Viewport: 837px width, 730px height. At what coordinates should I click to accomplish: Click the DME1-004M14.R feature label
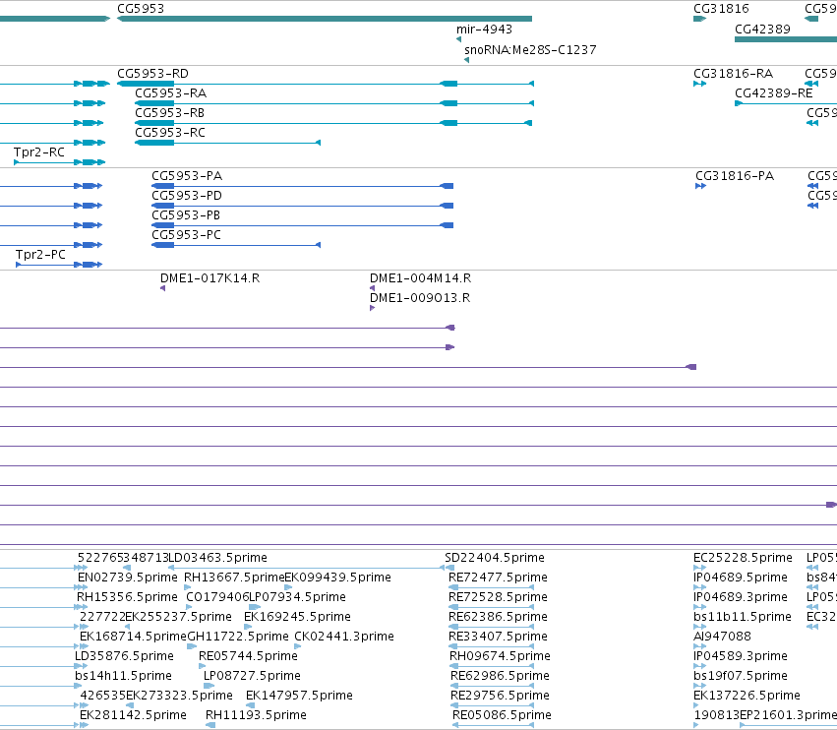pos(421,278)
